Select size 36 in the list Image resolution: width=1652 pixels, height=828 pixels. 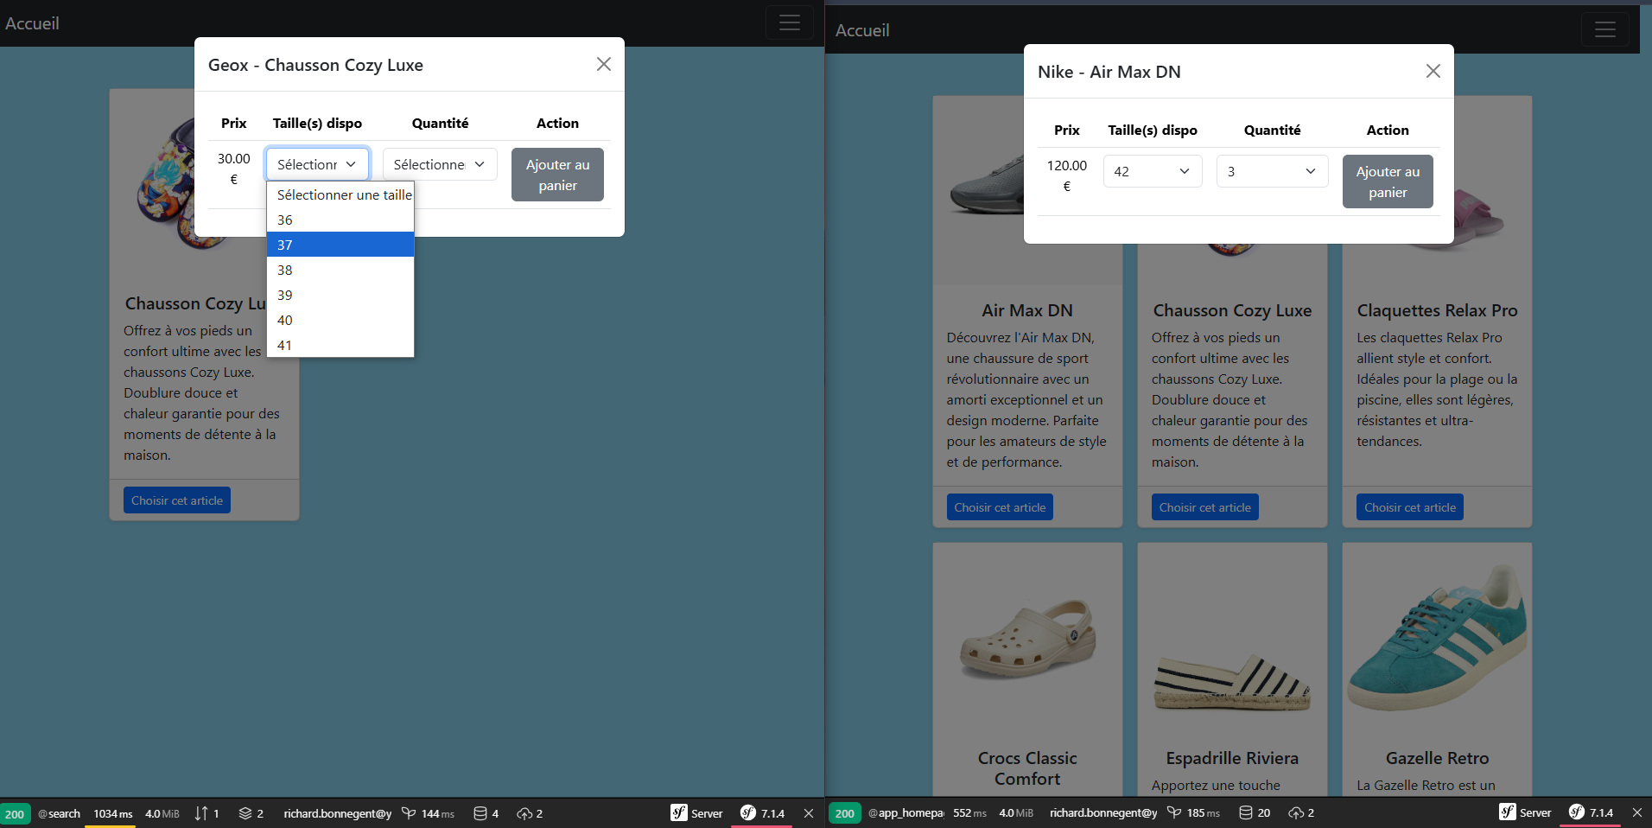pyautogui.click(x=340, y=220)
